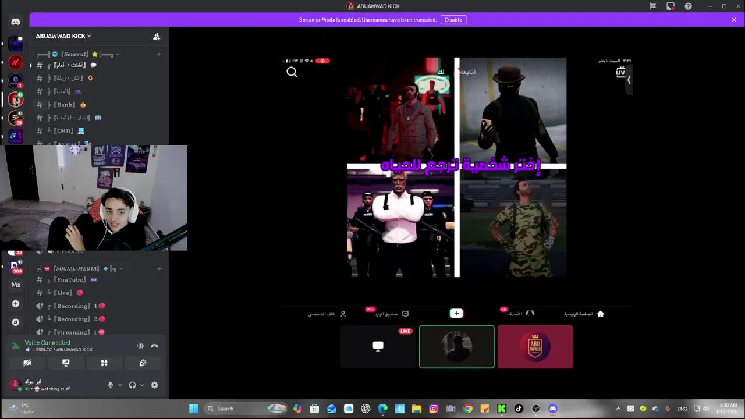Open soundboard in voice panel

click(143, 363)
